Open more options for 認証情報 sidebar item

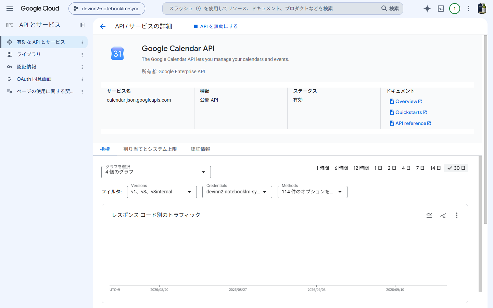pyautogui.click(x=82, y=67)
